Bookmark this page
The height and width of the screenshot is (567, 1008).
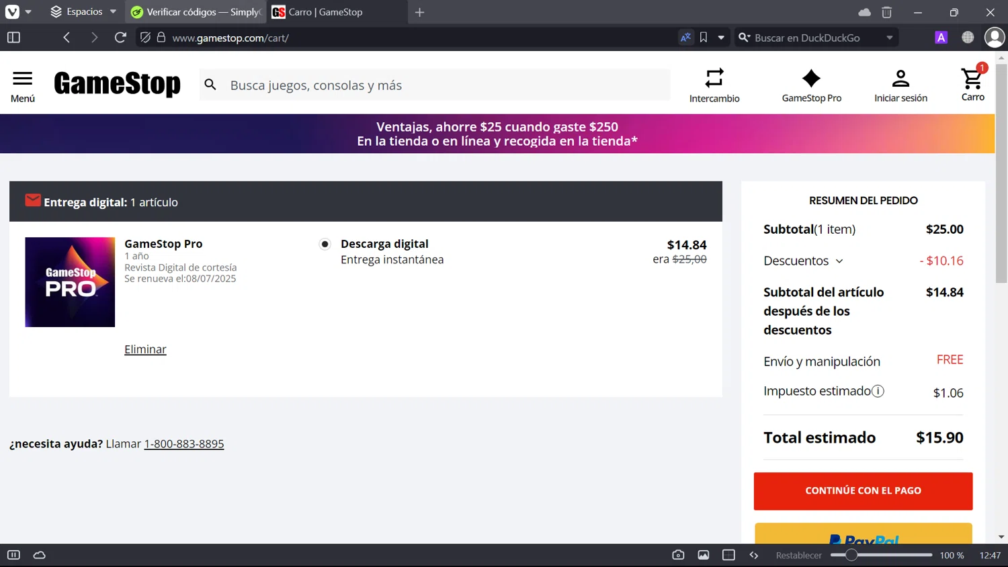pos(704,38)
